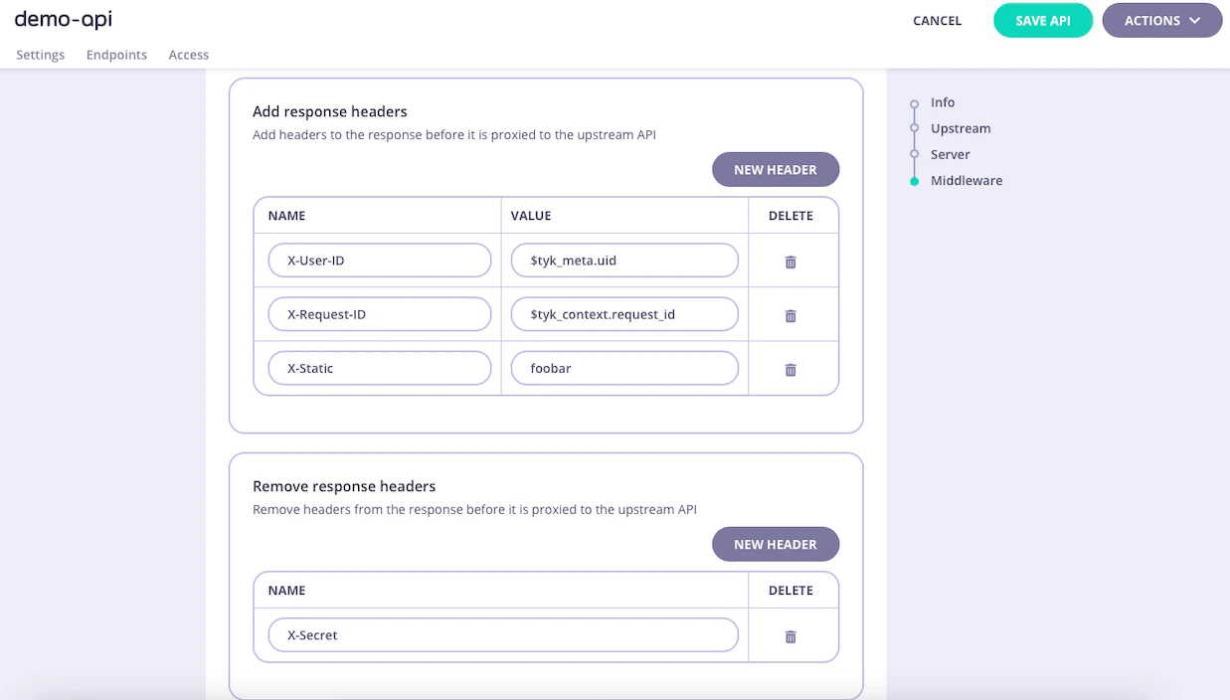Viewport: 1230px width, 700px height.
Task: Jump to the Middleware section
Action: coord(966,180)
